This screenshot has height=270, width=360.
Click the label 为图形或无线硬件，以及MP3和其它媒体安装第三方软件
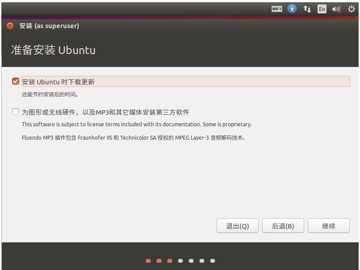click(x=105, y=112)
